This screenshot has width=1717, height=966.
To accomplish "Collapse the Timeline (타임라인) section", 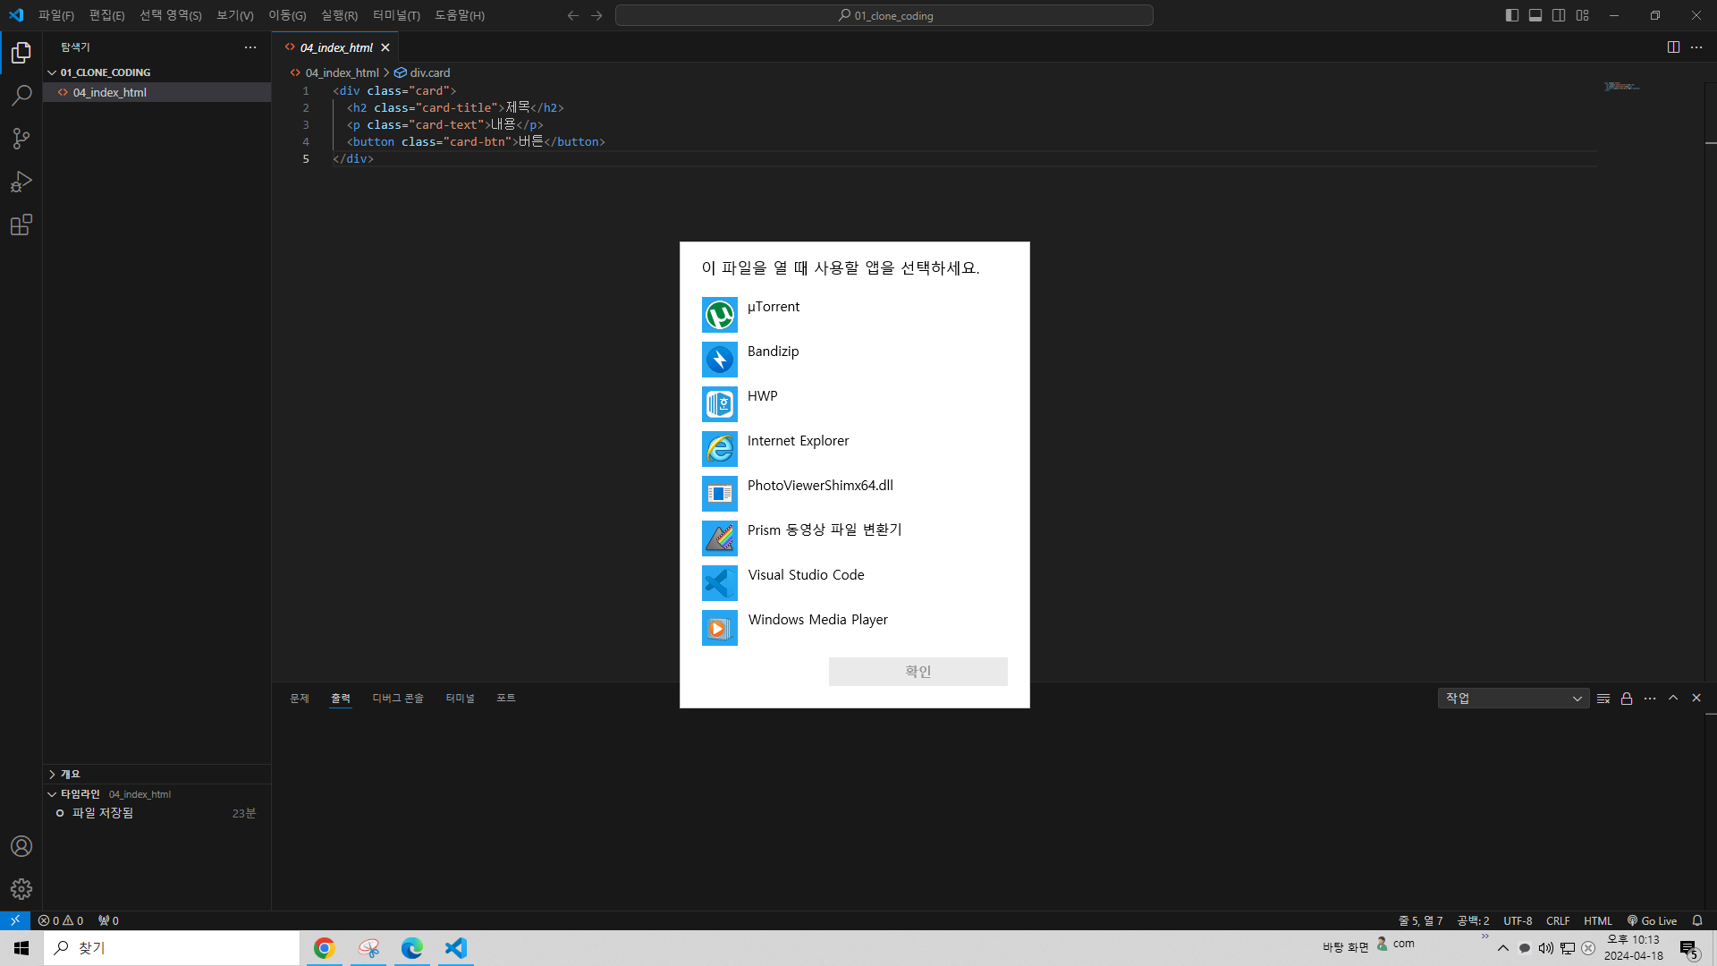I will [x=156, y=794].
